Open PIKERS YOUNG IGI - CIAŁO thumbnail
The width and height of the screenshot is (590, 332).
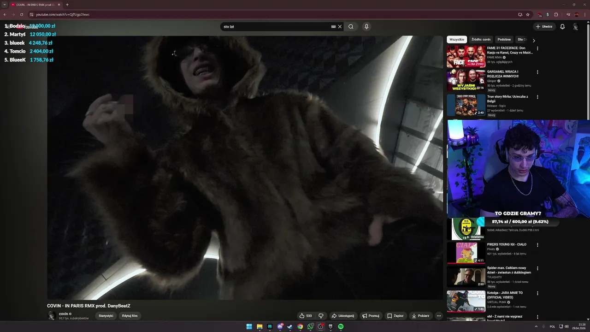pos(466,253)
